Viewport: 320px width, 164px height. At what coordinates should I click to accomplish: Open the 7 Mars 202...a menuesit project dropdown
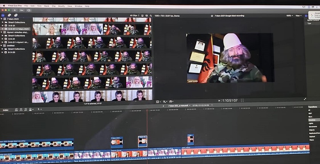click(179, 106)
